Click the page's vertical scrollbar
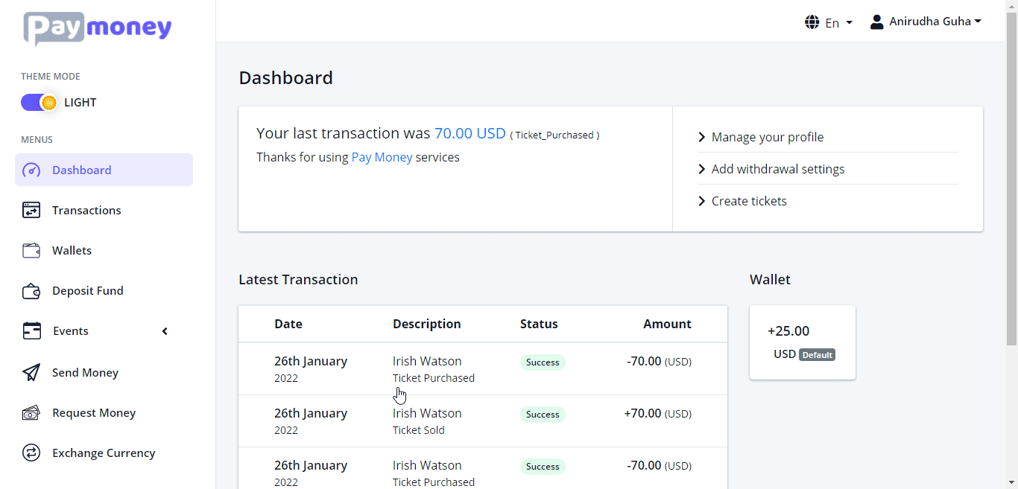The width and height of the screenshot is (1018, 489). point(1011,179)
